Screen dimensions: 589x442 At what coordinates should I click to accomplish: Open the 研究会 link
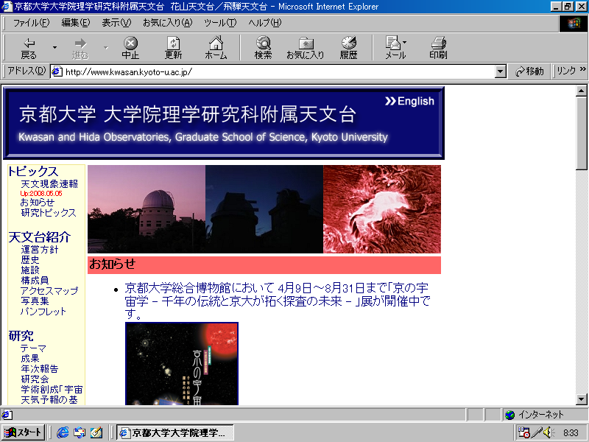pos(35,379)
